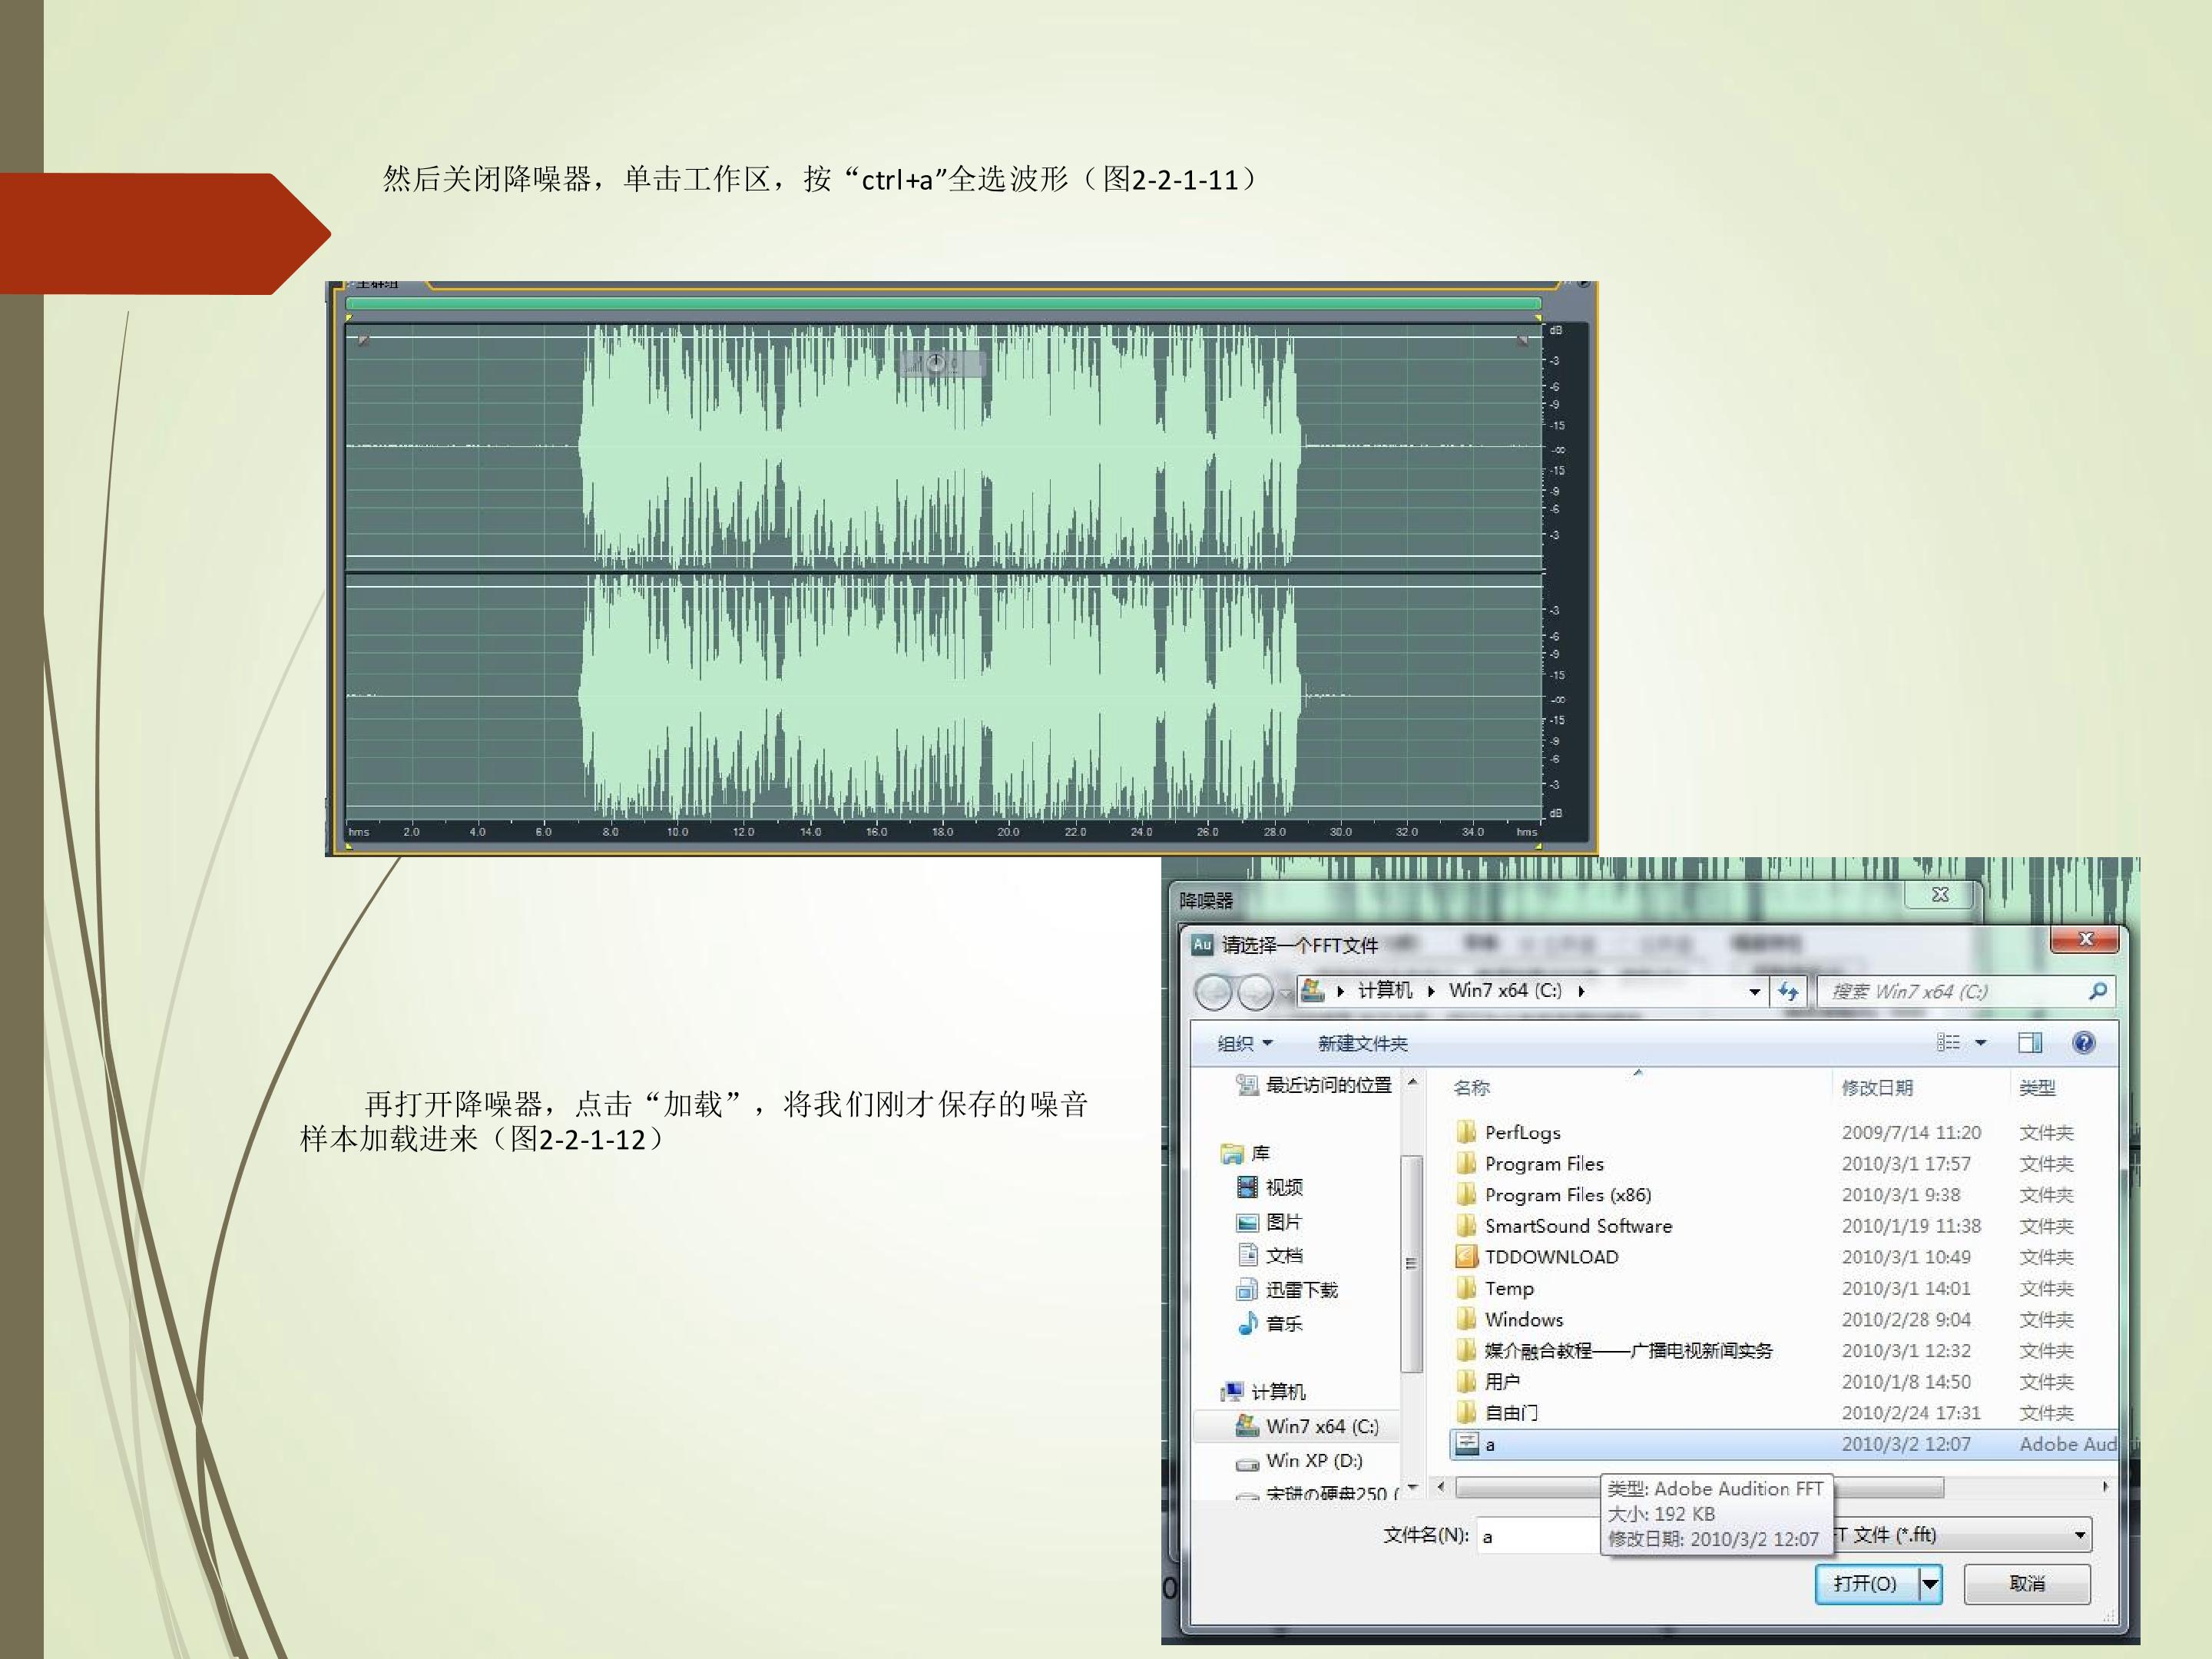Toggle the preview pane icon

[x=2029, y=1043]
